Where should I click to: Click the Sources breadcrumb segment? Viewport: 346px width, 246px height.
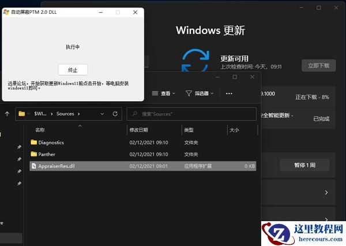(65, 114)
